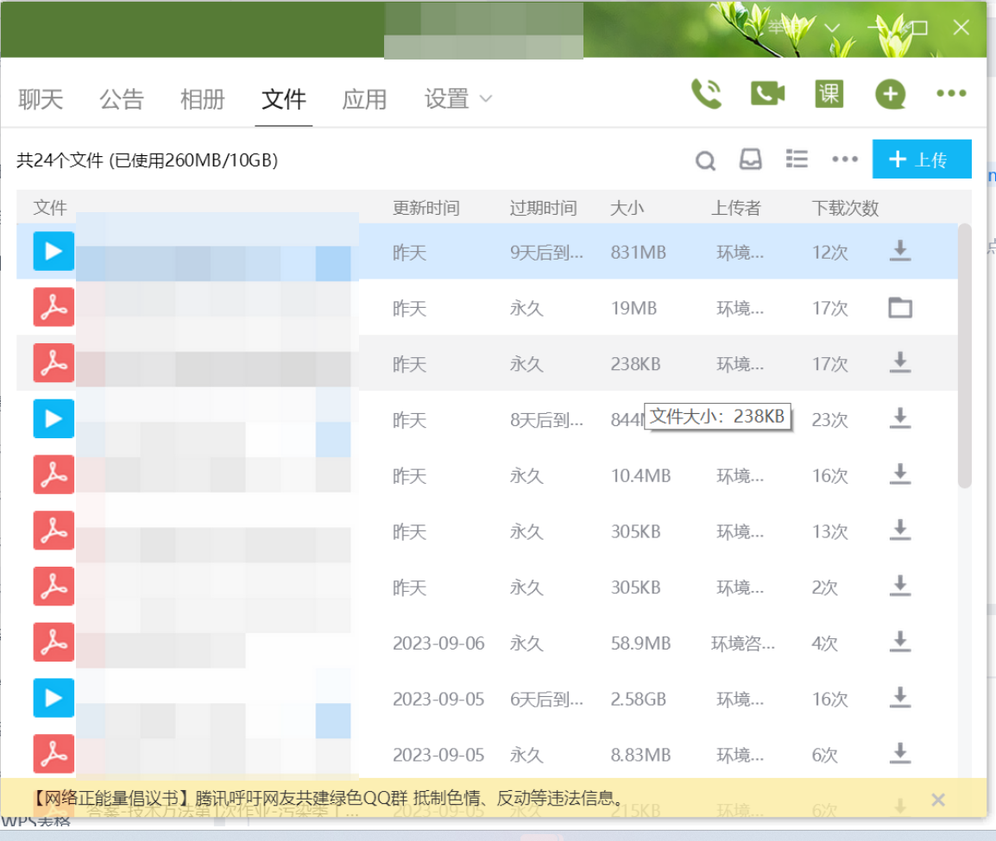This screenshot has height=841, width=996.
Task: Click the green plus invite icon
Action: coord(890,94)
